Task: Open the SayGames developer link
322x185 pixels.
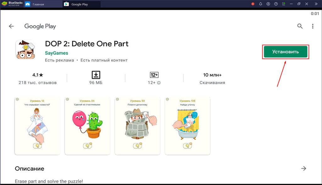Action: (x=57, y=53)
